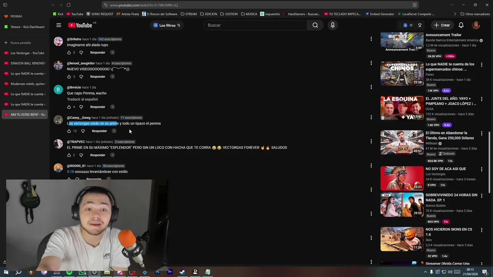Open LA ESQUINA video thumbnail
493x277 pixels.
coord(402,108)
